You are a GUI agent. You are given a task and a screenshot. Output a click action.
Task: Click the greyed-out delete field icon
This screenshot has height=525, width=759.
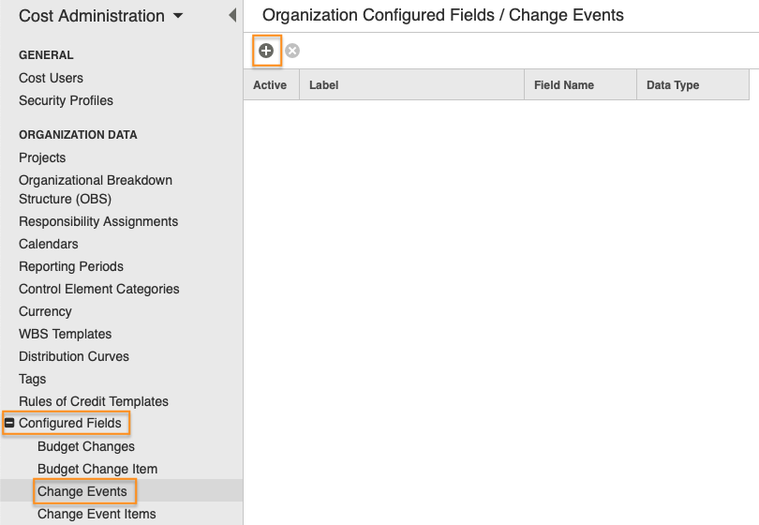(x=291, y=51)
